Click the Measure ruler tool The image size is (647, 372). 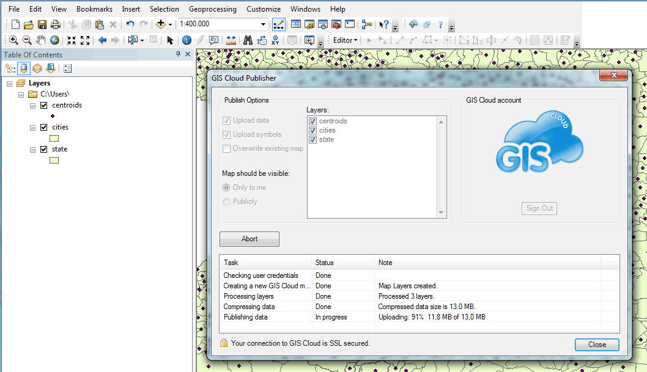pyautogui.click(x=231, y=40)
